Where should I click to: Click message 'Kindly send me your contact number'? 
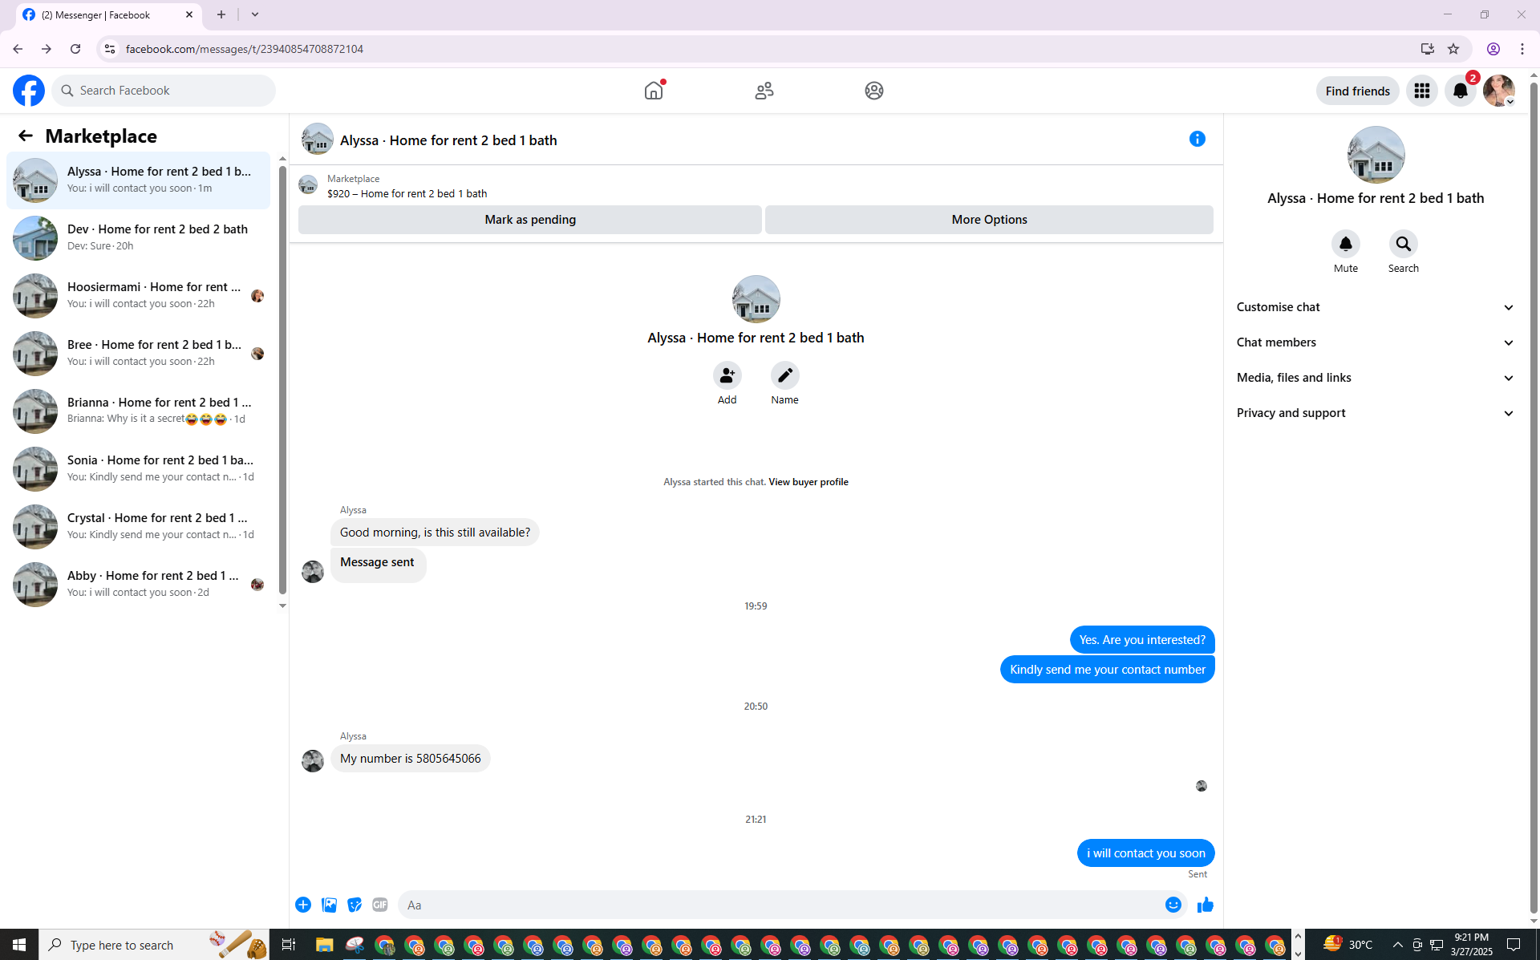pyautogui.click(x=1107, y=670)
